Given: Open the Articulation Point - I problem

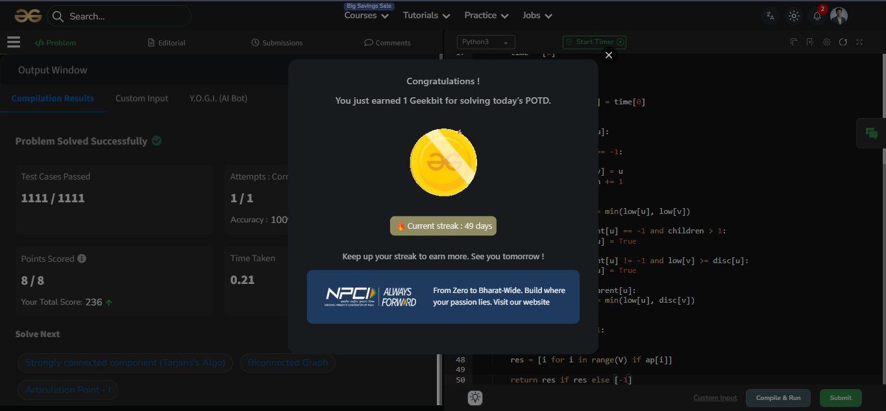Looking at the screenshot, I should tap(68, 390).
